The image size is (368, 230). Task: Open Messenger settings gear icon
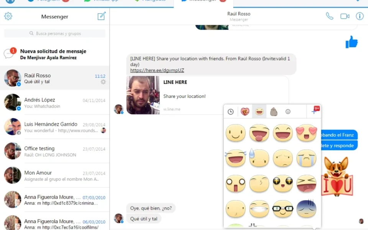coord(8,16)
